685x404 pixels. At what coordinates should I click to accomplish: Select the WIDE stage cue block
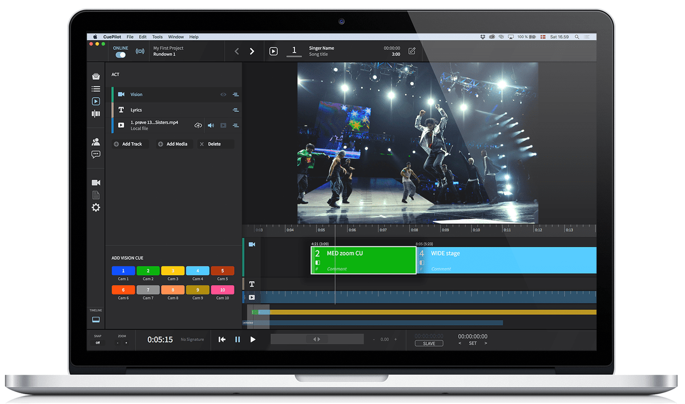pyautogui.click(x=506, y=260)
